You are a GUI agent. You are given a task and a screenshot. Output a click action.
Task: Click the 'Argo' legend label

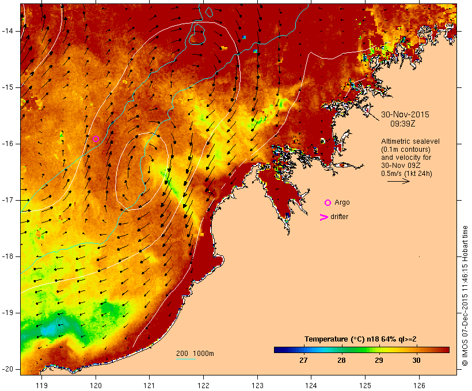(342, 203)
